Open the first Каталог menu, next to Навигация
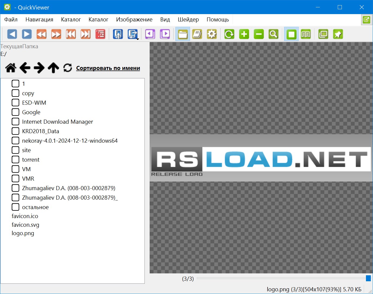373x294 pixels. point(71,20)
